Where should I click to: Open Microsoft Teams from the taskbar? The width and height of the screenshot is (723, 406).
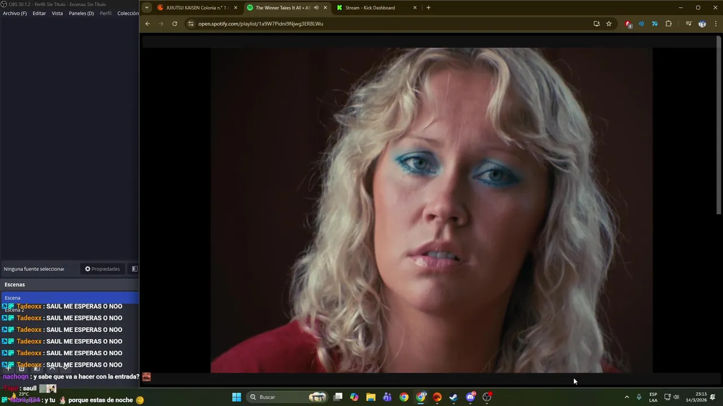click(387, 397)
